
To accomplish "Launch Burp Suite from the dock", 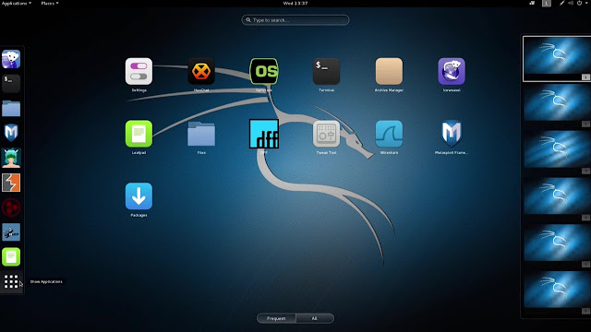I will click(11, 183).
